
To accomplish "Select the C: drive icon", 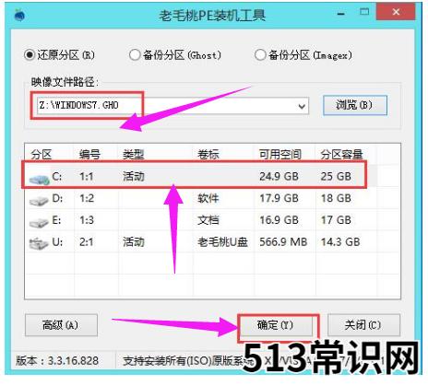I will tap(39, 179).
